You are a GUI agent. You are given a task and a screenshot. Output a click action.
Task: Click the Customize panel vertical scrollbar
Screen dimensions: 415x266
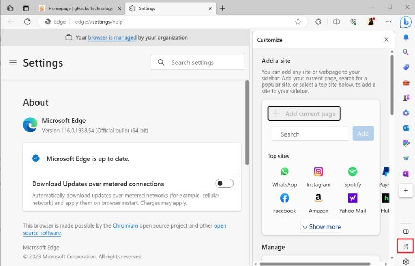click(x=392, y=85)
